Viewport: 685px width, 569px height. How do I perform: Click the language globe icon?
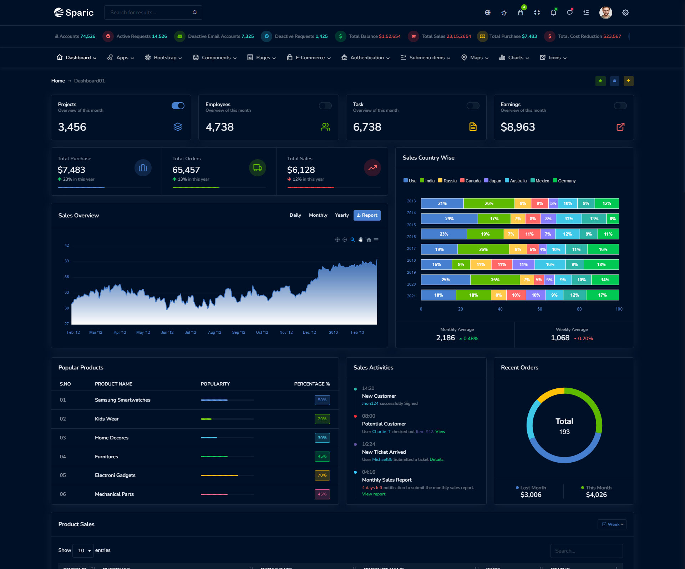[x=488, y=13]
